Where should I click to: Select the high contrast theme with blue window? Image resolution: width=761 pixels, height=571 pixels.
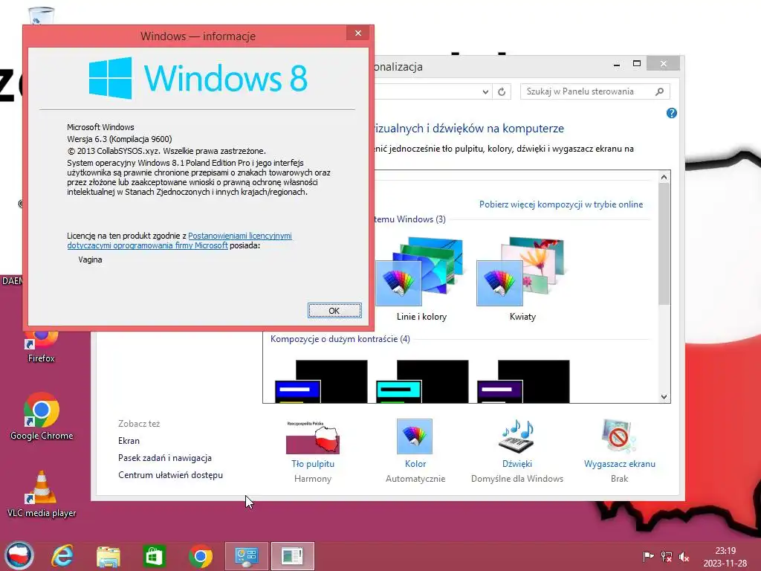pyautogui.click(x=321, y=381)
